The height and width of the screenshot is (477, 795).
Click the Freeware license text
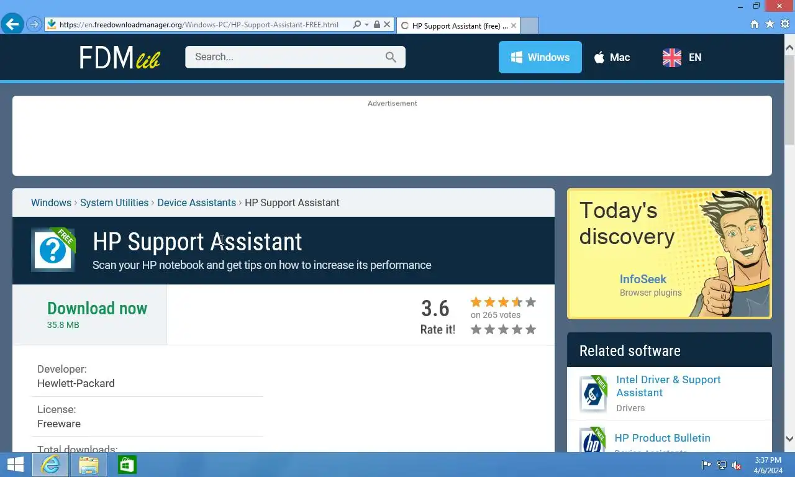point(59,424)
